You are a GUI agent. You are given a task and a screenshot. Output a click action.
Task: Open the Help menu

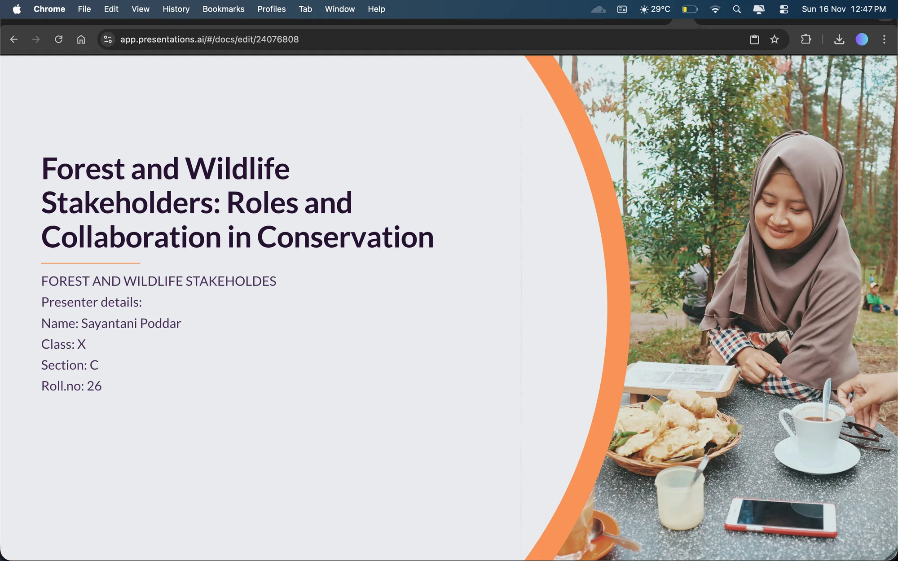[x=376, y=9]
